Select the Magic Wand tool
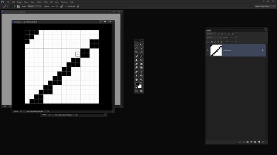The width and height of the screenshot is (277, 155). click(x=141, y=48)
